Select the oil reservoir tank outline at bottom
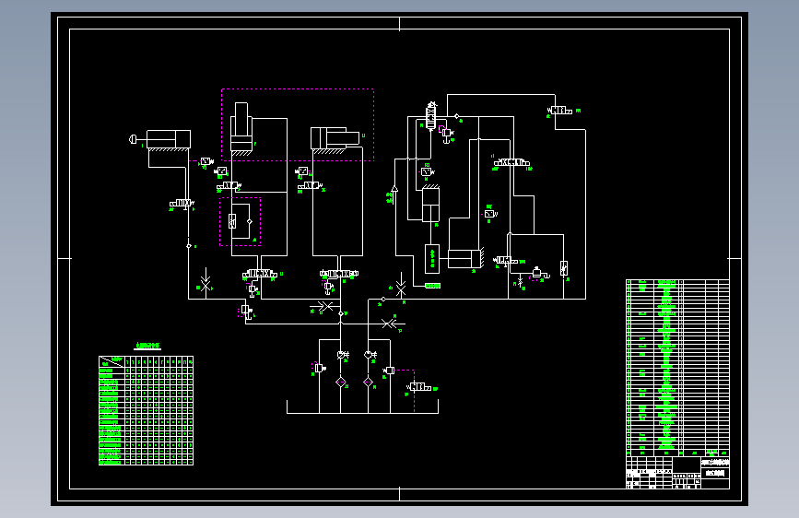This screenshot has width=799, height=518. point(362,406)
